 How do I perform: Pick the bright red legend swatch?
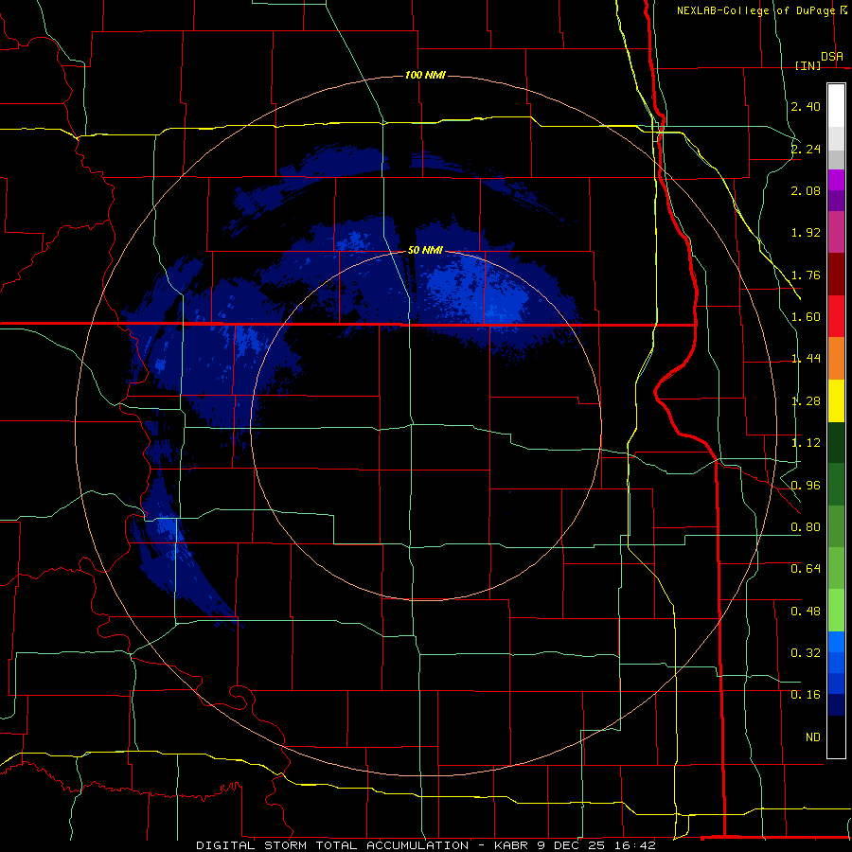pos(836,316)
